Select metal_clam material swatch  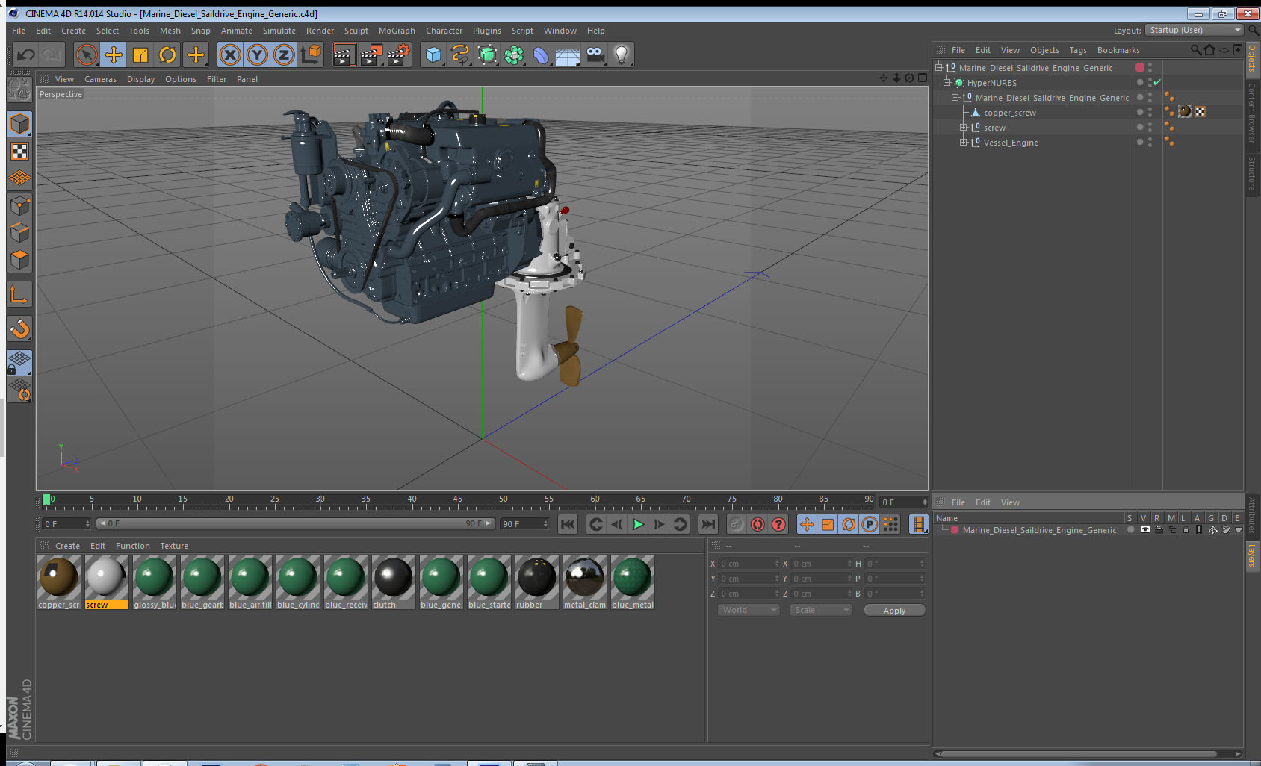(585, 582)
